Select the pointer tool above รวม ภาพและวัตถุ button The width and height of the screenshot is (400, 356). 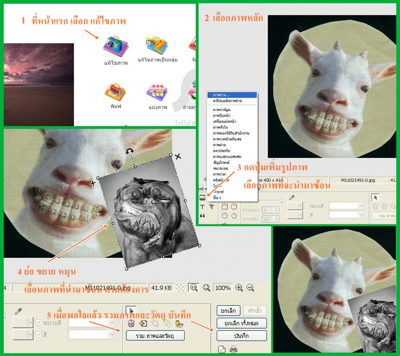(131, 311)
